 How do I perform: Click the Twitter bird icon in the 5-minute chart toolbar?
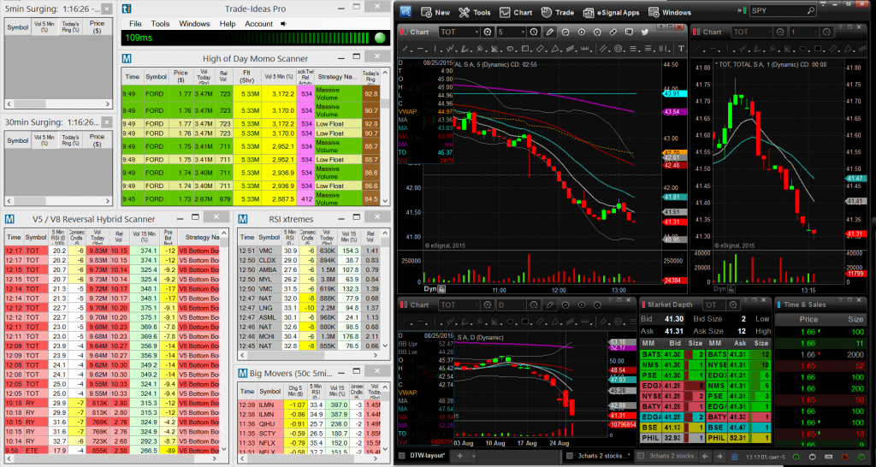[x=645, y=32]
